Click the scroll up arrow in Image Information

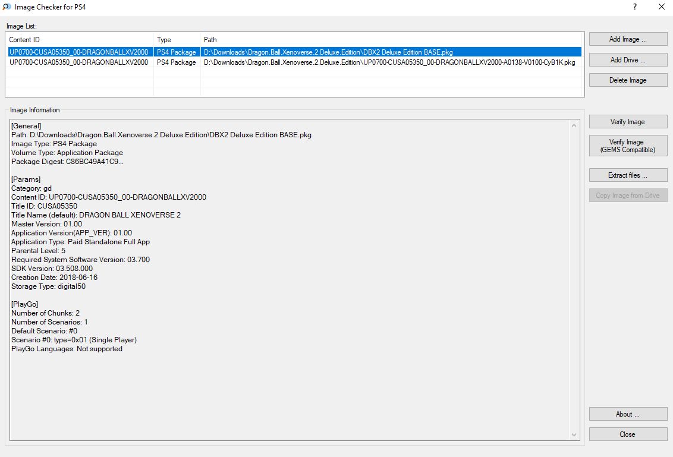click(574, 125)
